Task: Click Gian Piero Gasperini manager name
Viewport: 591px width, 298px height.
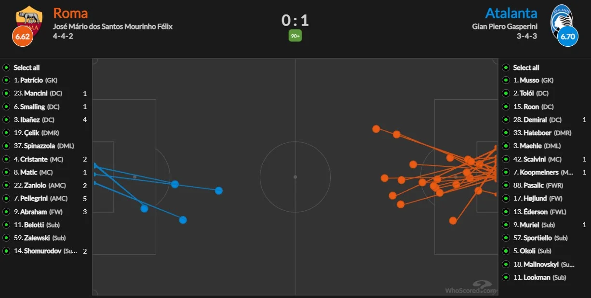Action: [505, 27]
